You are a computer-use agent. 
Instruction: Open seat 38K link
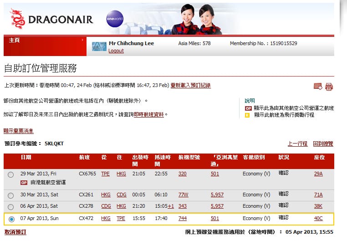click(x=318, y=206)
